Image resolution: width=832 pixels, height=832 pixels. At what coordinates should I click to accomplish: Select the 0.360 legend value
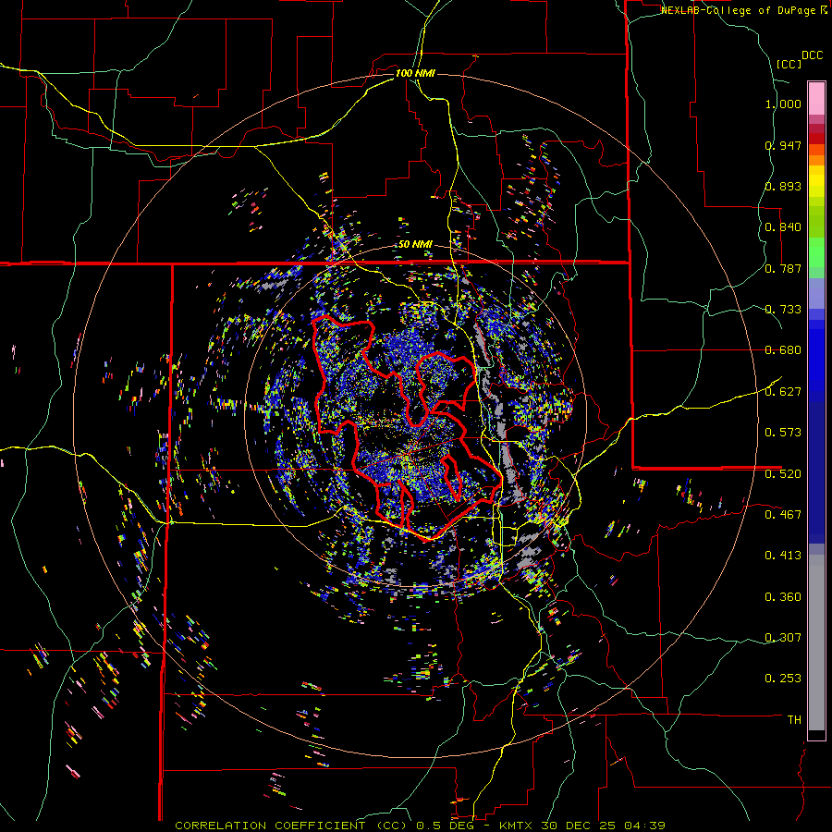coord(783,597)
